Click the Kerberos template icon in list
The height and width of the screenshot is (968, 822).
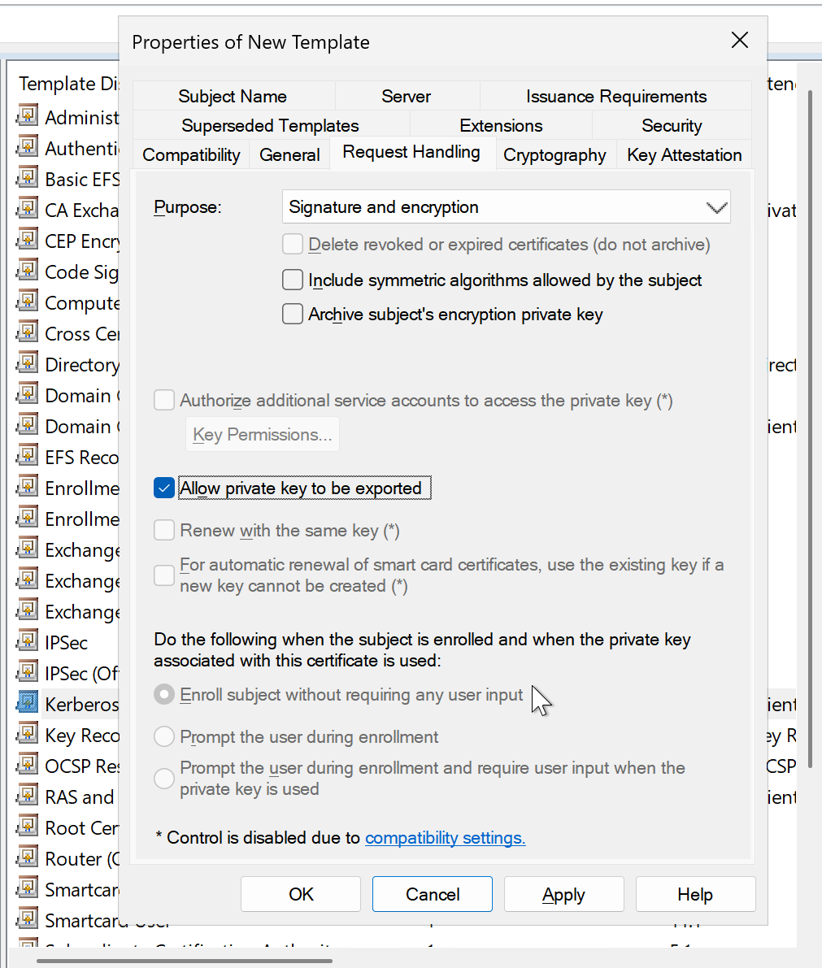(28, 703)
